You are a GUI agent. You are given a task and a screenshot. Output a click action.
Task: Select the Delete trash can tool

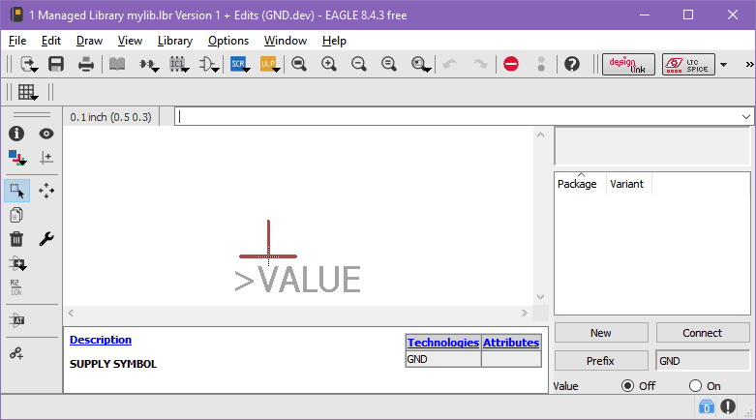tap(16, 239)
